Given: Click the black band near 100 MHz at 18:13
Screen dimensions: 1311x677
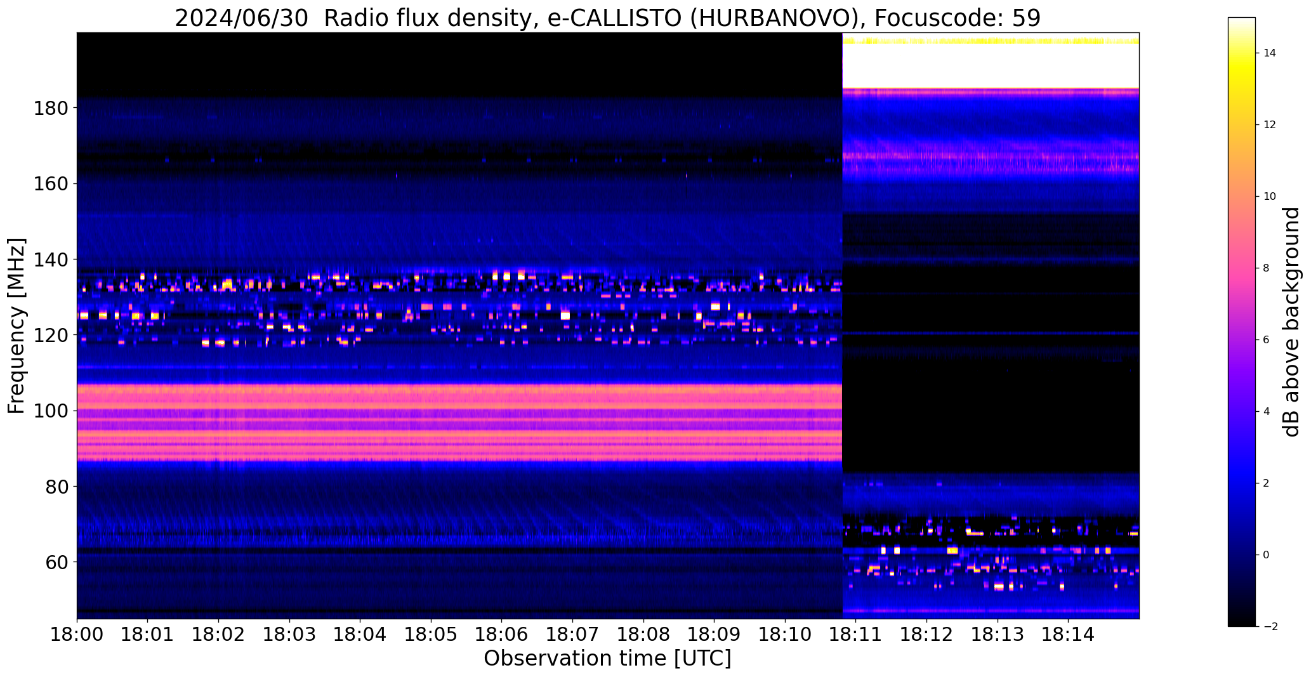Looking at the screenshot, I should [x=998, y=411].
